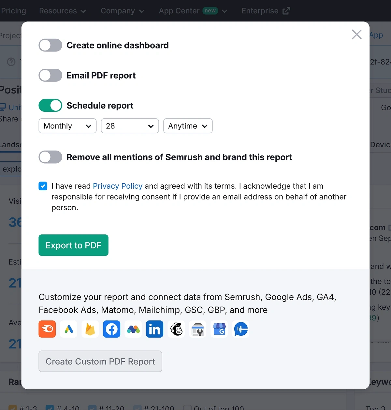Open the day 28 dropdown
The width and height of the screenshot is (391, 410).
click(x=130, y=126)
